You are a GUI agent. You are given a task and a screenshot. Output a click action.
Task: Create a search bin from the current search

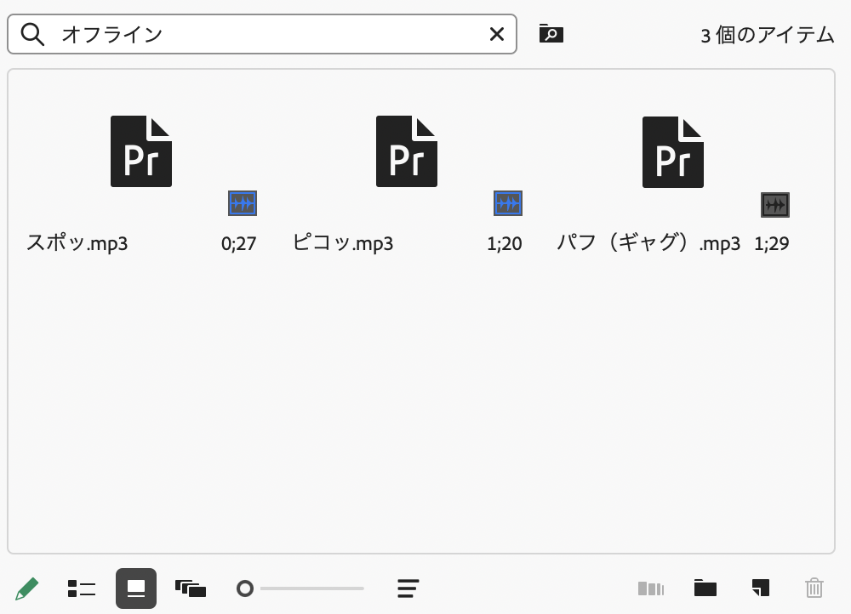(551, 34)
